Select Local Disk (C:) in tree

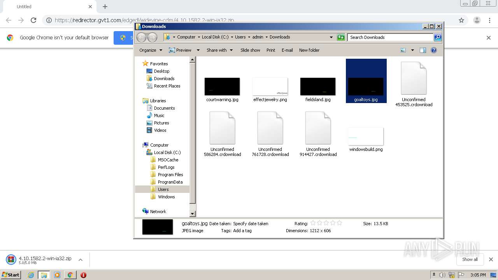tap(163, 152)
